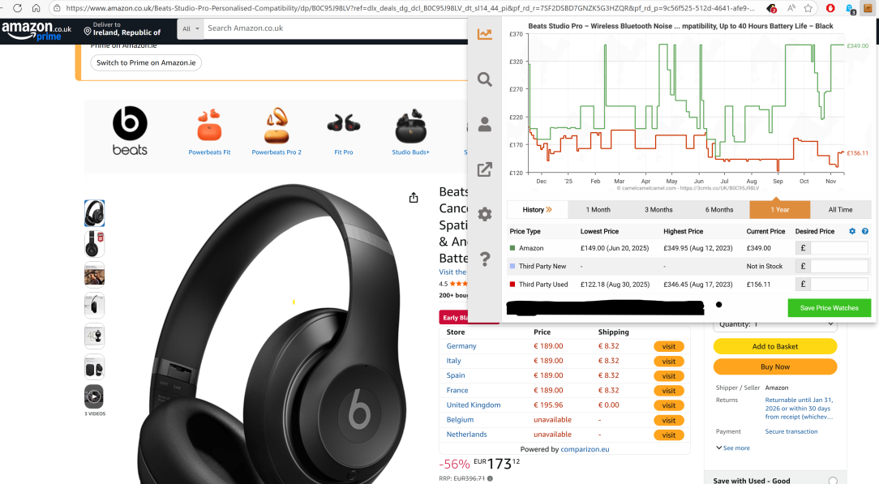Go to Amazon.co.uk prime home logo

[36, 31]
